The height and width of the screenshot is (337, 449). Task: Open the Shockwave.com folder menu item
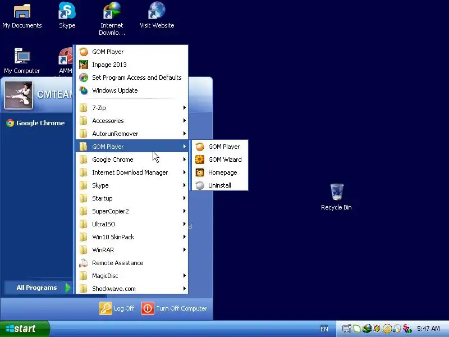[132, 289]
